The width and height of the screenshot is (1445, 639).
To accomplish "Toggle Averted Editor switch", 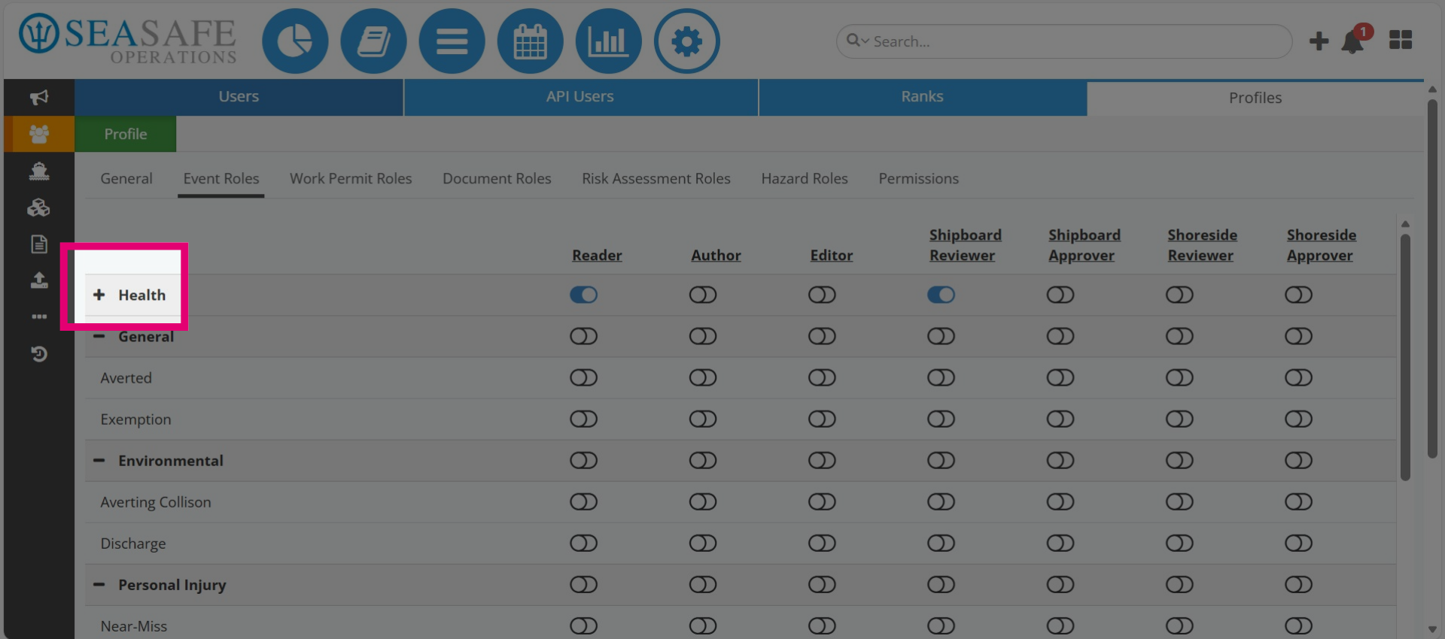I will tap(822, 377).
